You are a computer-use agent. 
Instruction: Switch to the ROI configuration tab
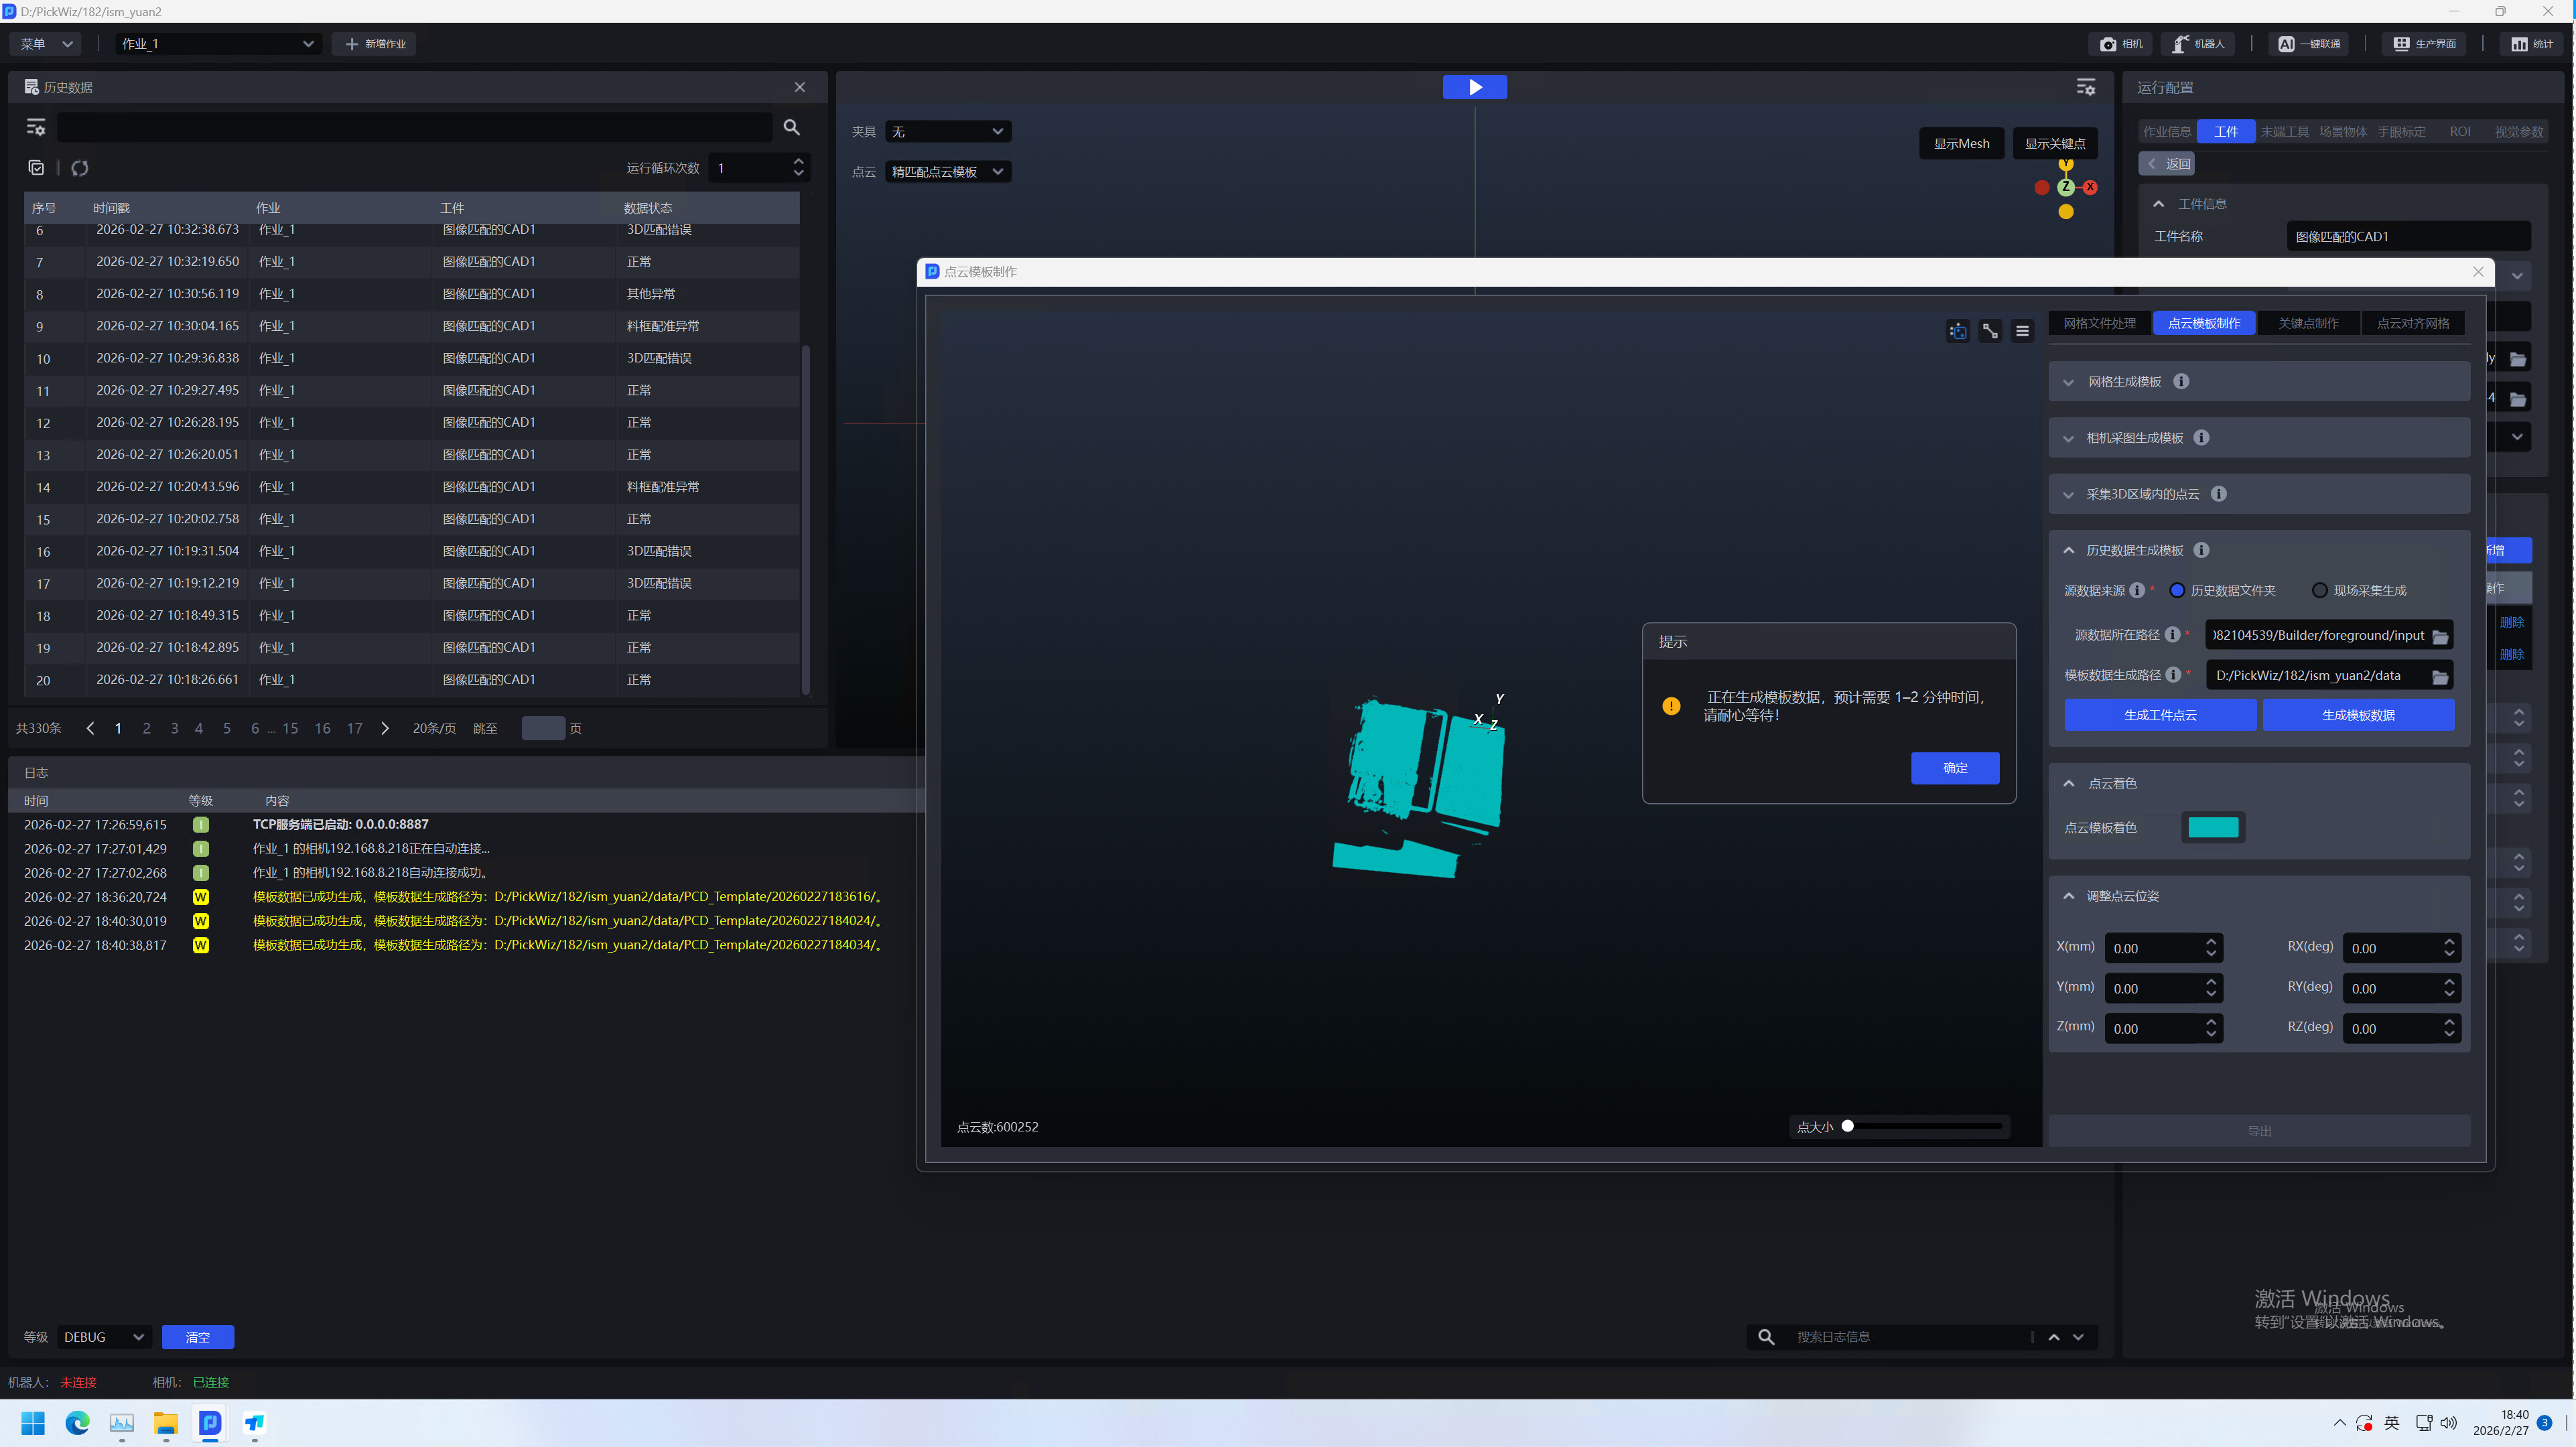[x=2460, y=131]
